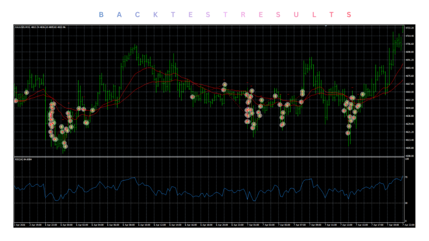This screenshot has width=429, height=241.
Task: Click the 2 Apr 19:00 time label
Action: click(x=36, y=225)
